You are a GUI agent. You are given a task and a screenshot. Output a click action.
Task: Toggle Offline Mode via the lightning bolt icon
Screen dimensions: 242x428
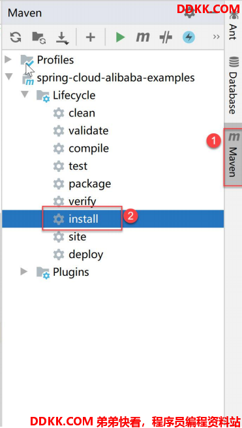pos(189,37)
